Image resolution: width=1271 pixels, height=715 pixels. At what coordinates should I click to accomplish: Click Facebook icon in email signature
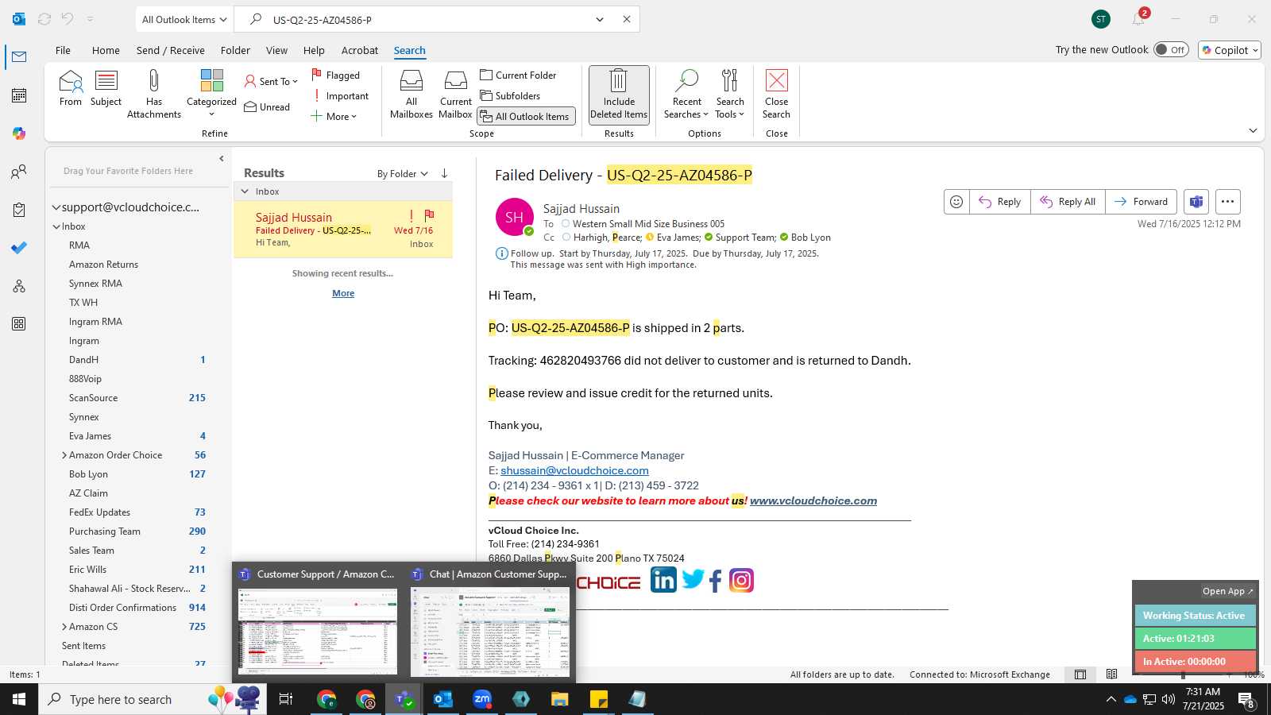716,581
